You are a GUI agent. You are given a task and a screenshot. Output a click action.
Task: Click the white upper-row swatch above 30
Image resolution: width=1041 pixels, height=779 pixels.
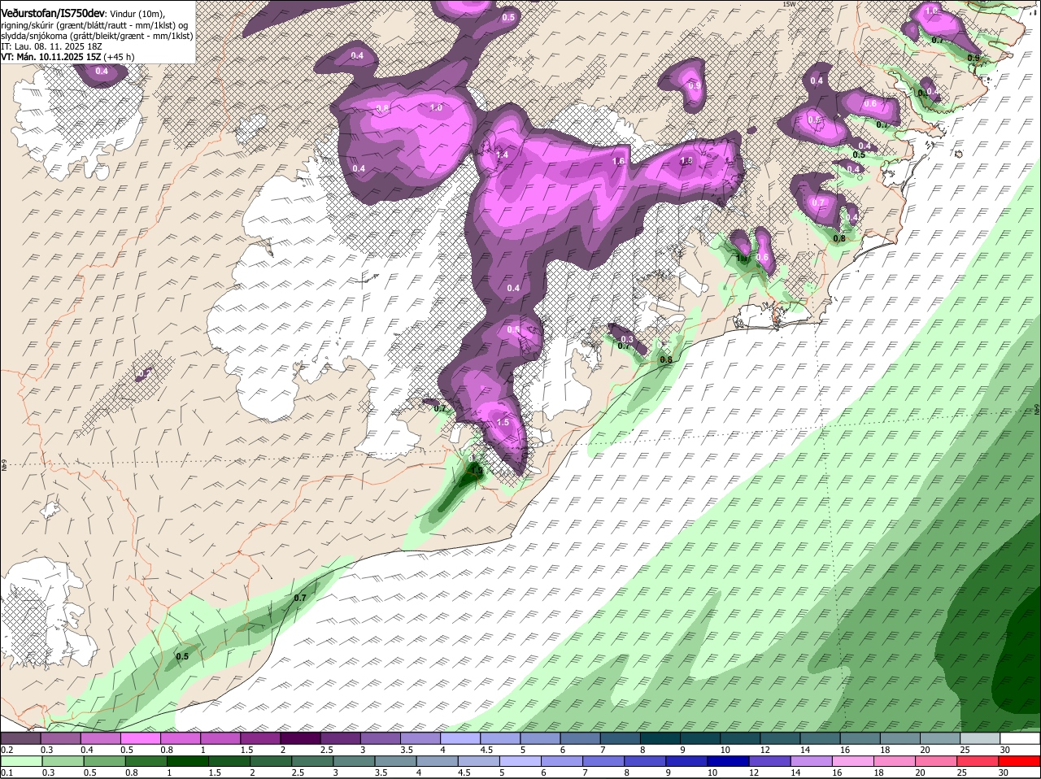[x=1021, y=738]
